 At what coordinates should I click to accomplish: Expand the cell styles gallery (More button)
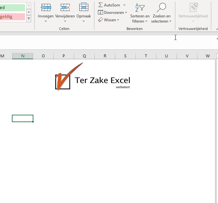point(29,18)
